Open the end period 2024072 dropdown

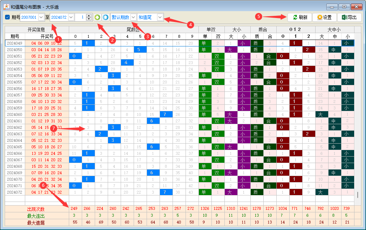pyautogui.click(x=71, y=17)
